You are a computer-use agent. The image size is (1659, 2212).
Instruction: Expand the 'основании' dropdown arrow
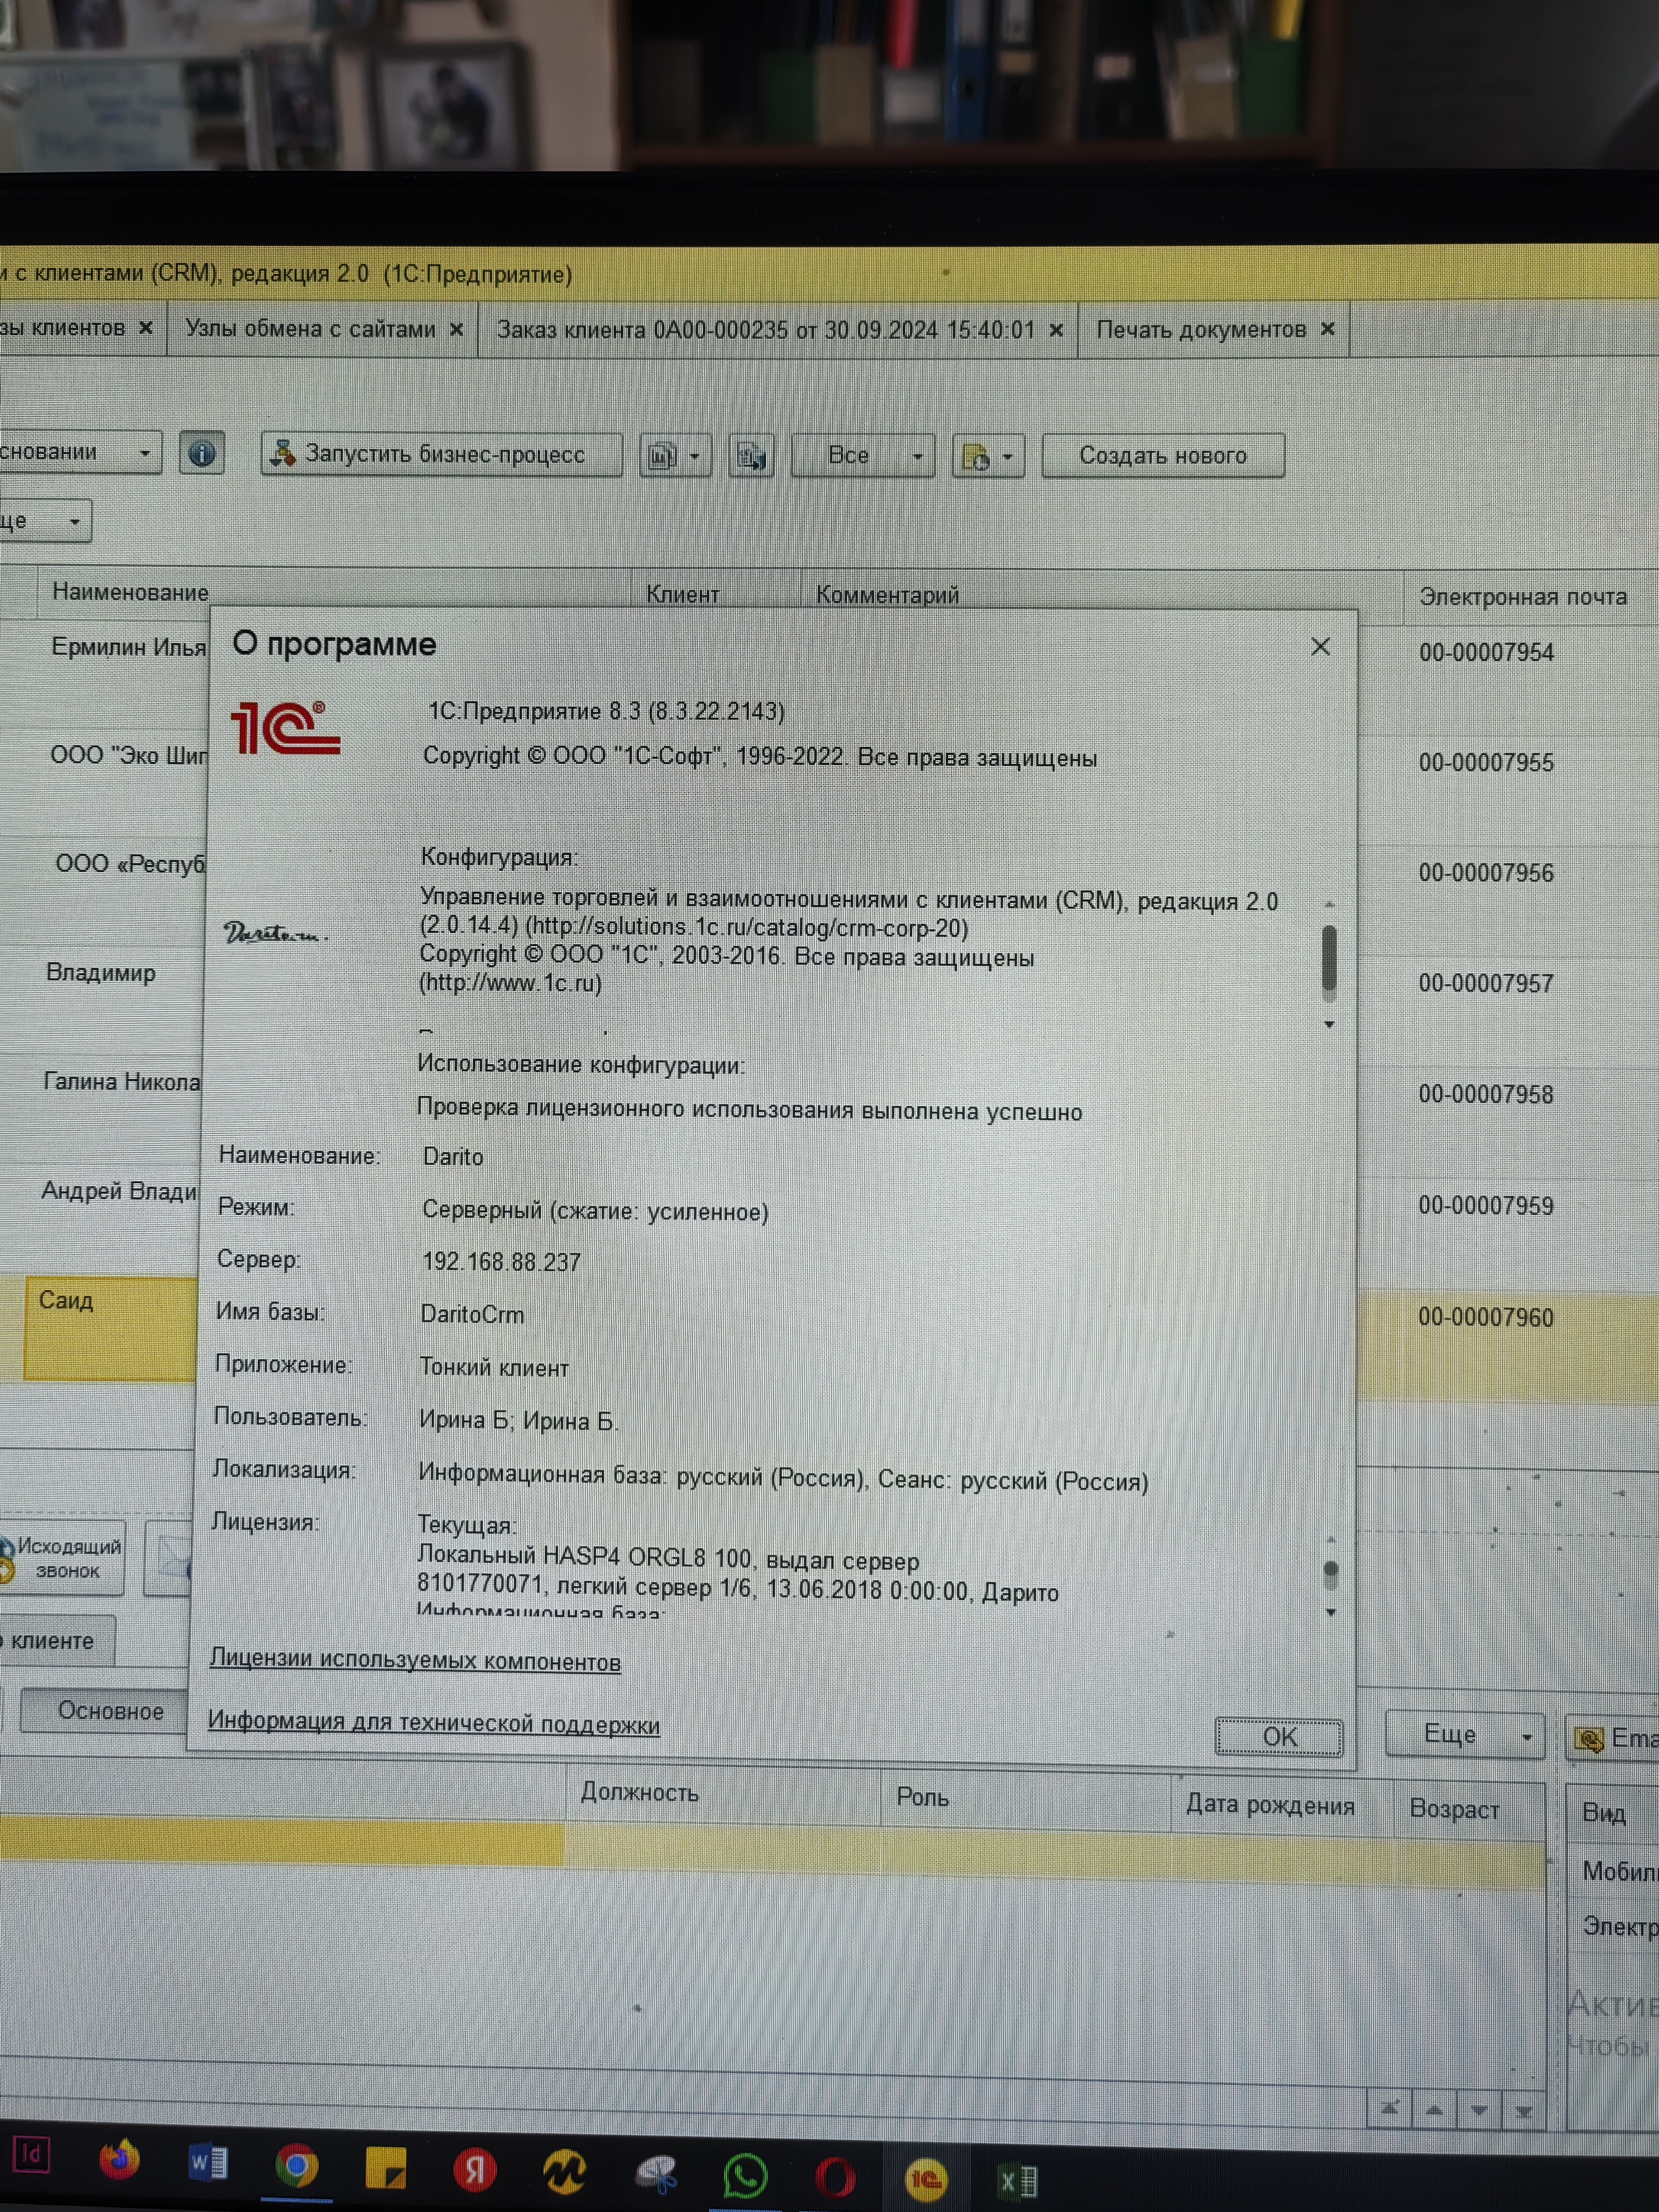point(145,453)
